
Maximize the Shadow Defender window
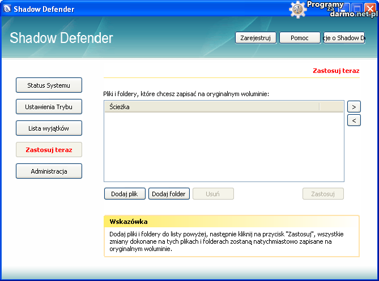357,9
